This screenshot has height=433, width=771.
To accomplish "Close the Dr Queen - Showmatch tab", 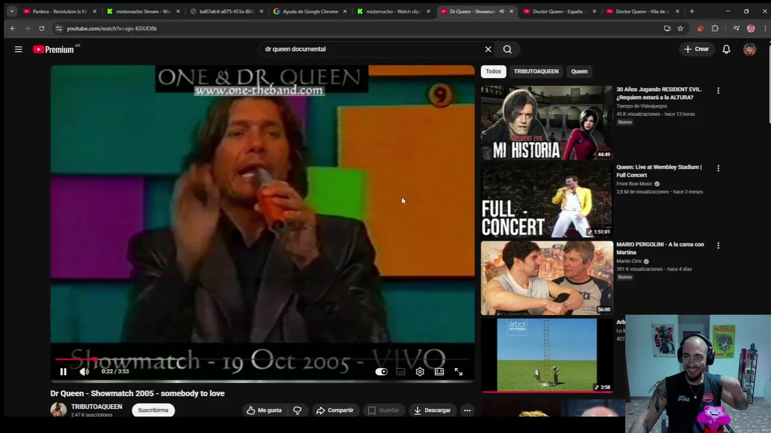I will pyautogui.click(x=511, y=11).
